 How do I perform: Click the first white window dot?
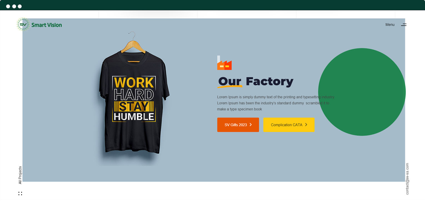pos(8,6)
